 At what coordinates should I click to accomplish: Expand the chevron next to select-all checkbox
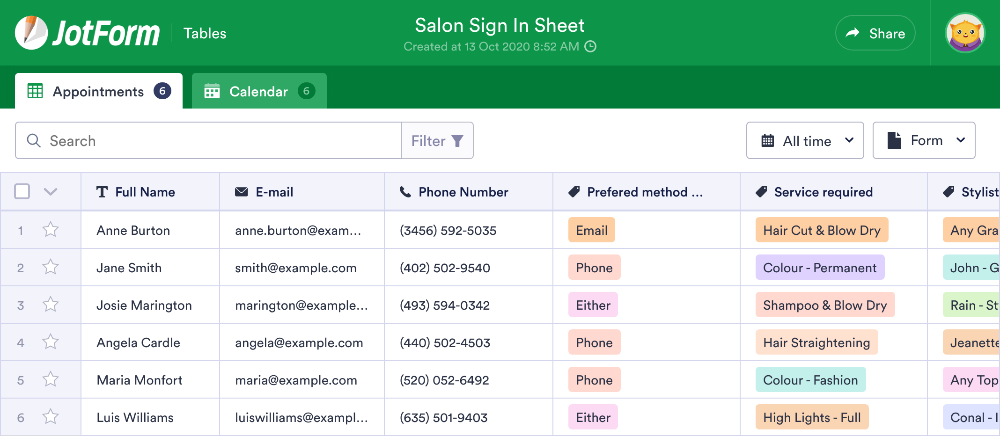51,191
